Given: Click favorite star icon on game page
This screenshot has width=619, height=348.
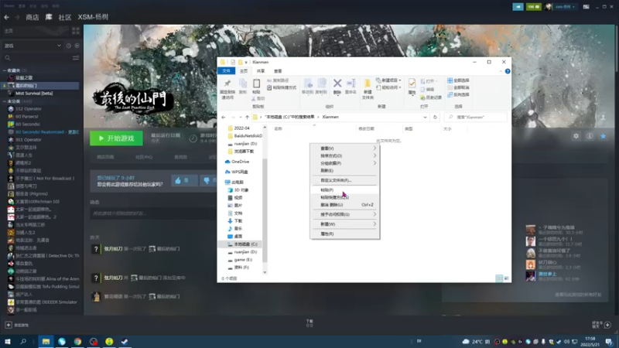Looking at the screenshot, I should (604, 136).
